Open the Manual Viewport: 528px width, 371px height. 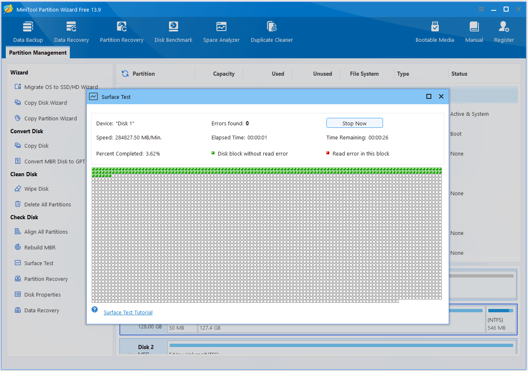(474, 32)
